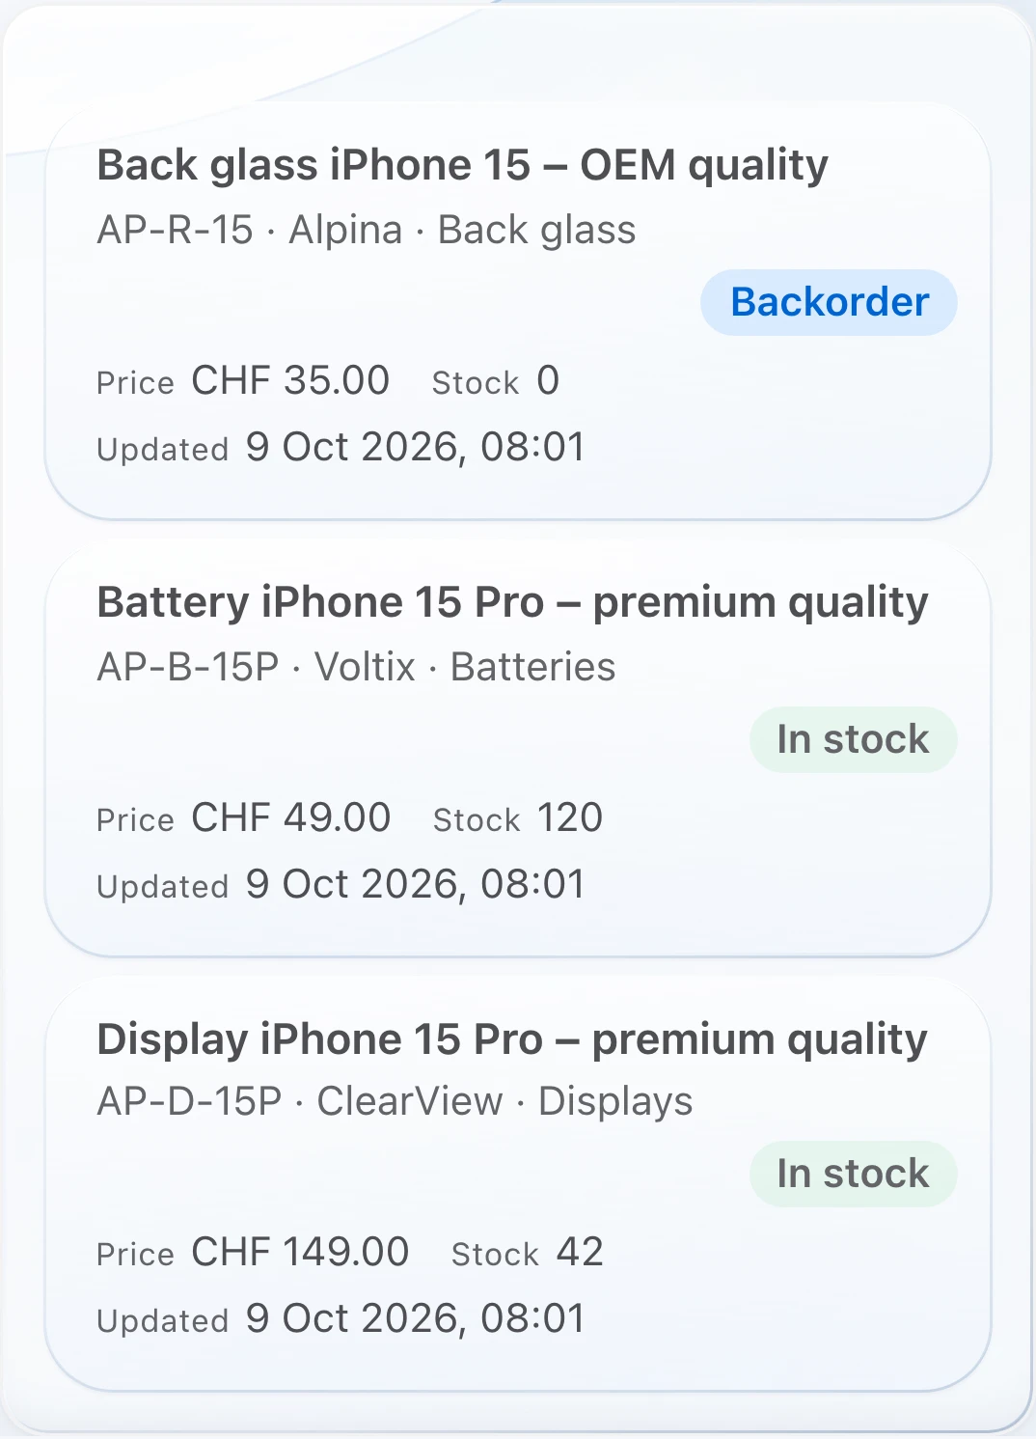Click price CHF 35.00 on back glass card

coord(290,380)
